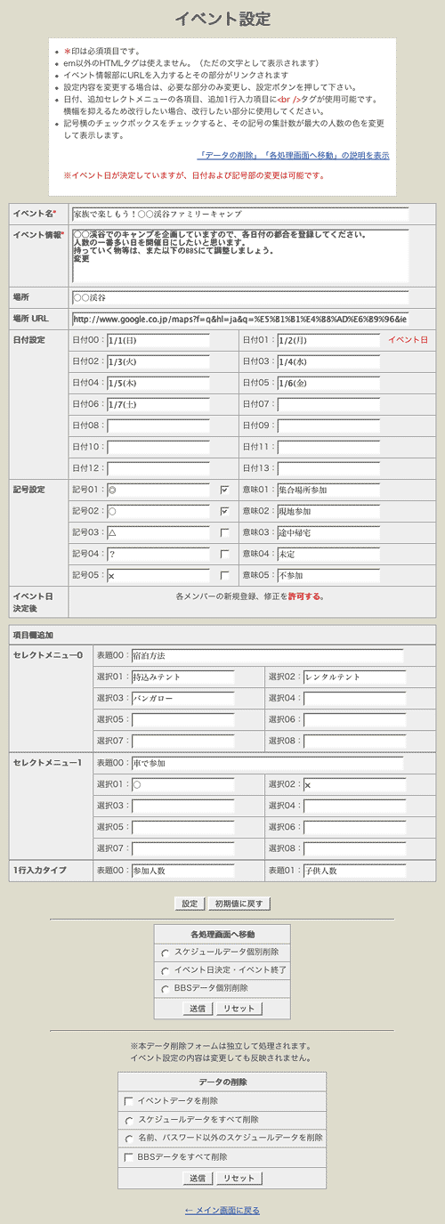Enable the checkbox beside 記号03

click(x=224, y=532)
